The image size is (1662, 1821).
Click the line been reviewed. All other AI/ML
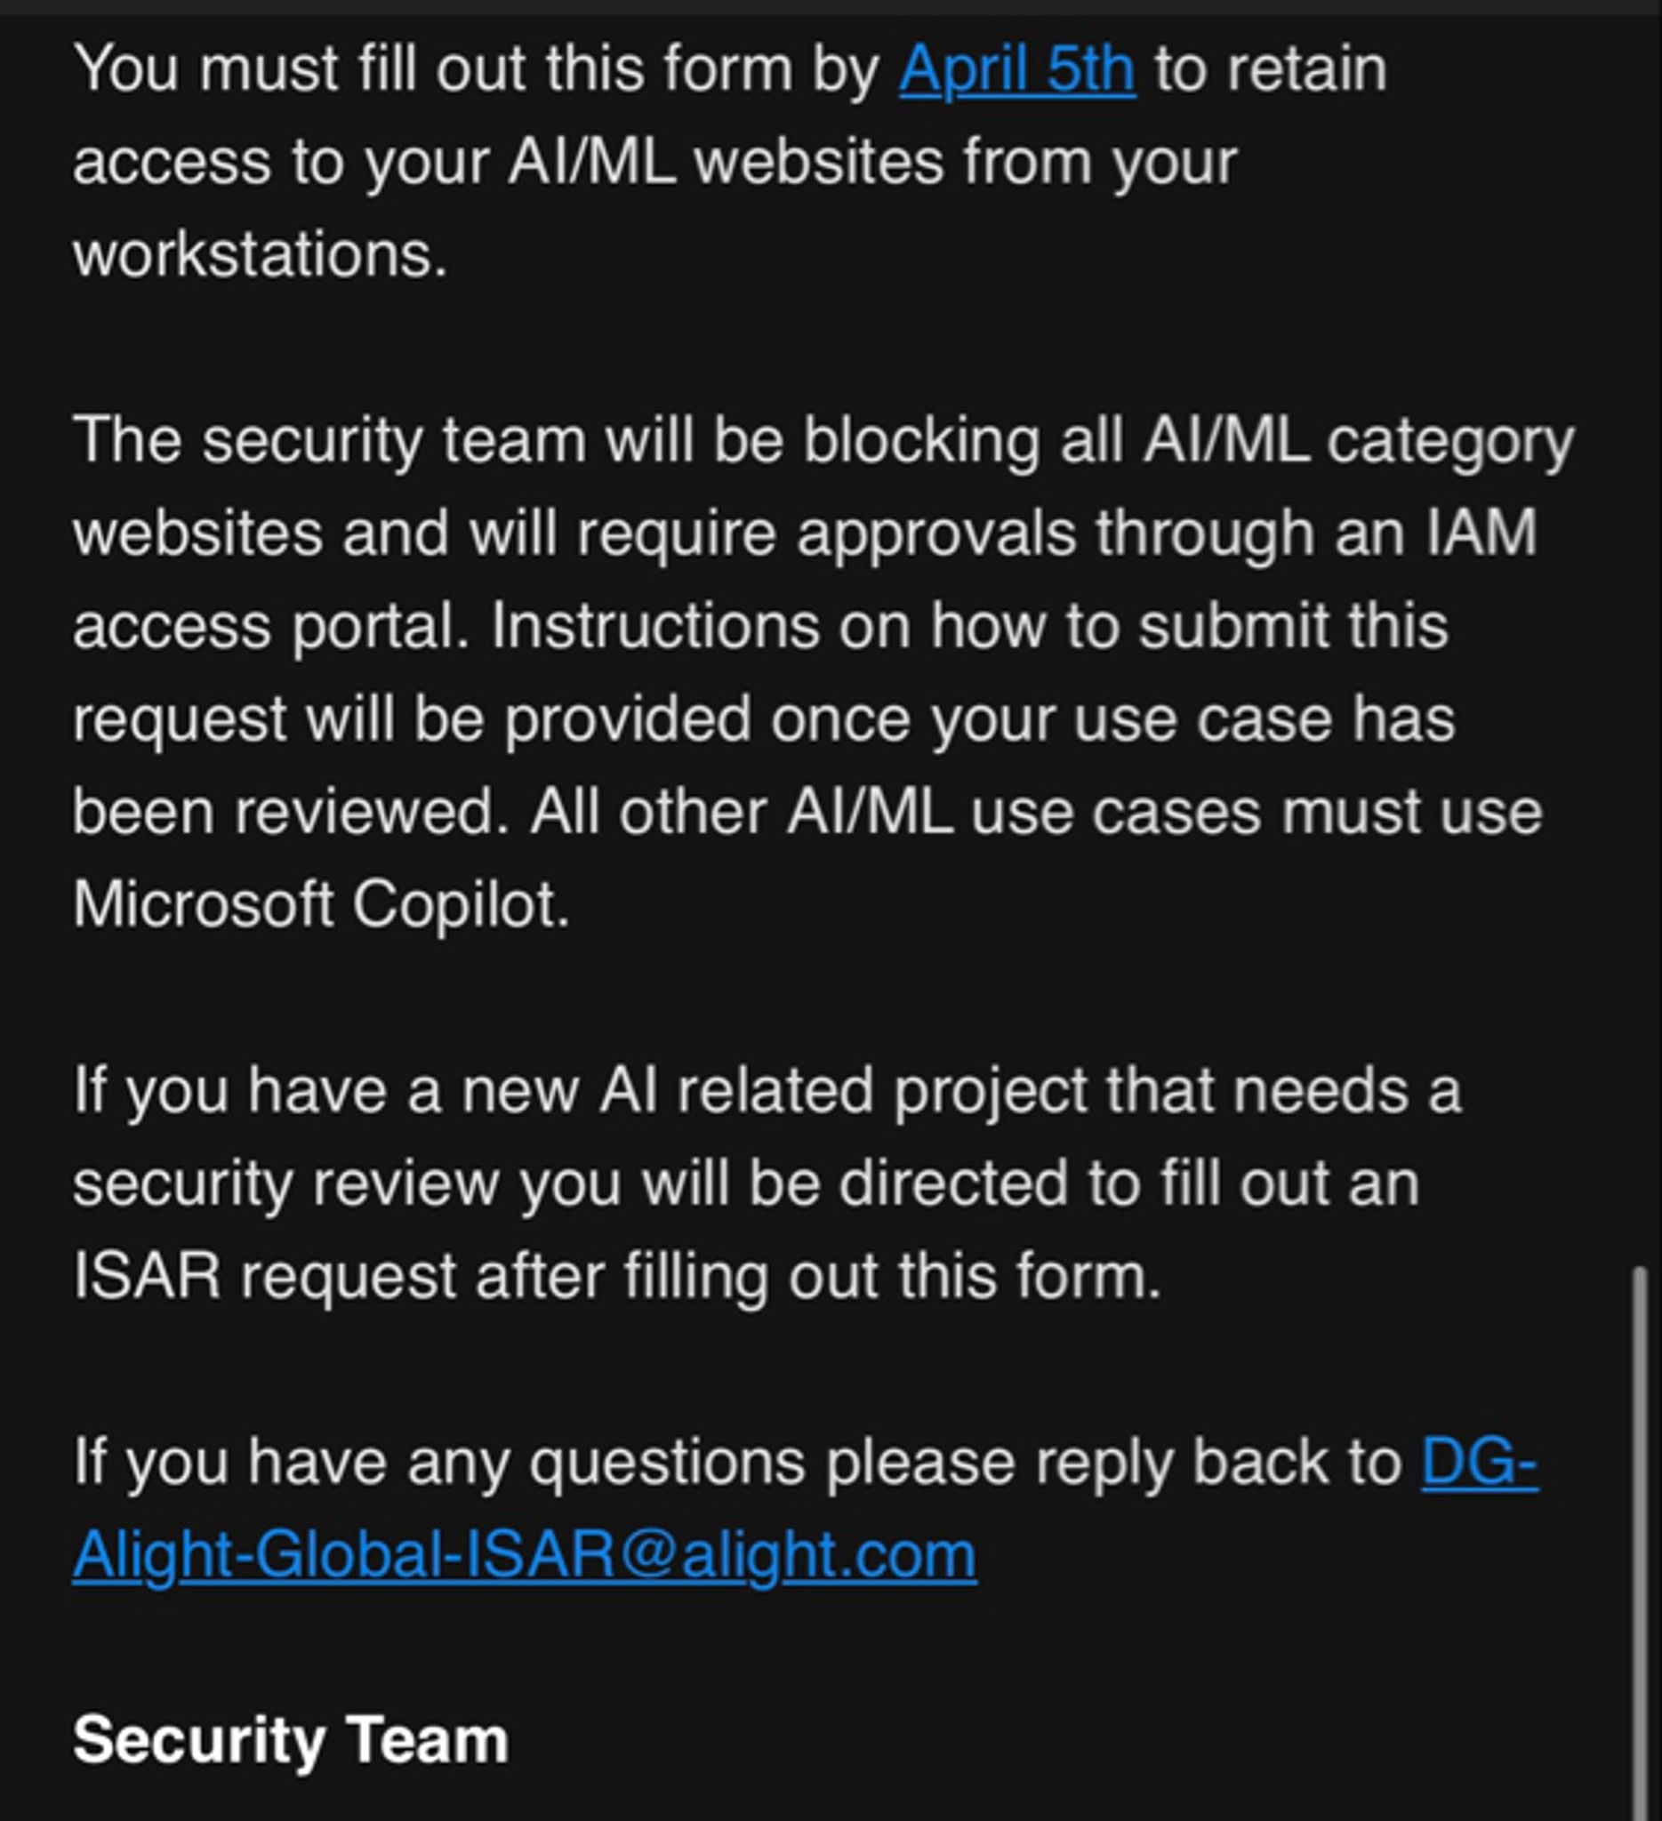[x=807, y=813]
